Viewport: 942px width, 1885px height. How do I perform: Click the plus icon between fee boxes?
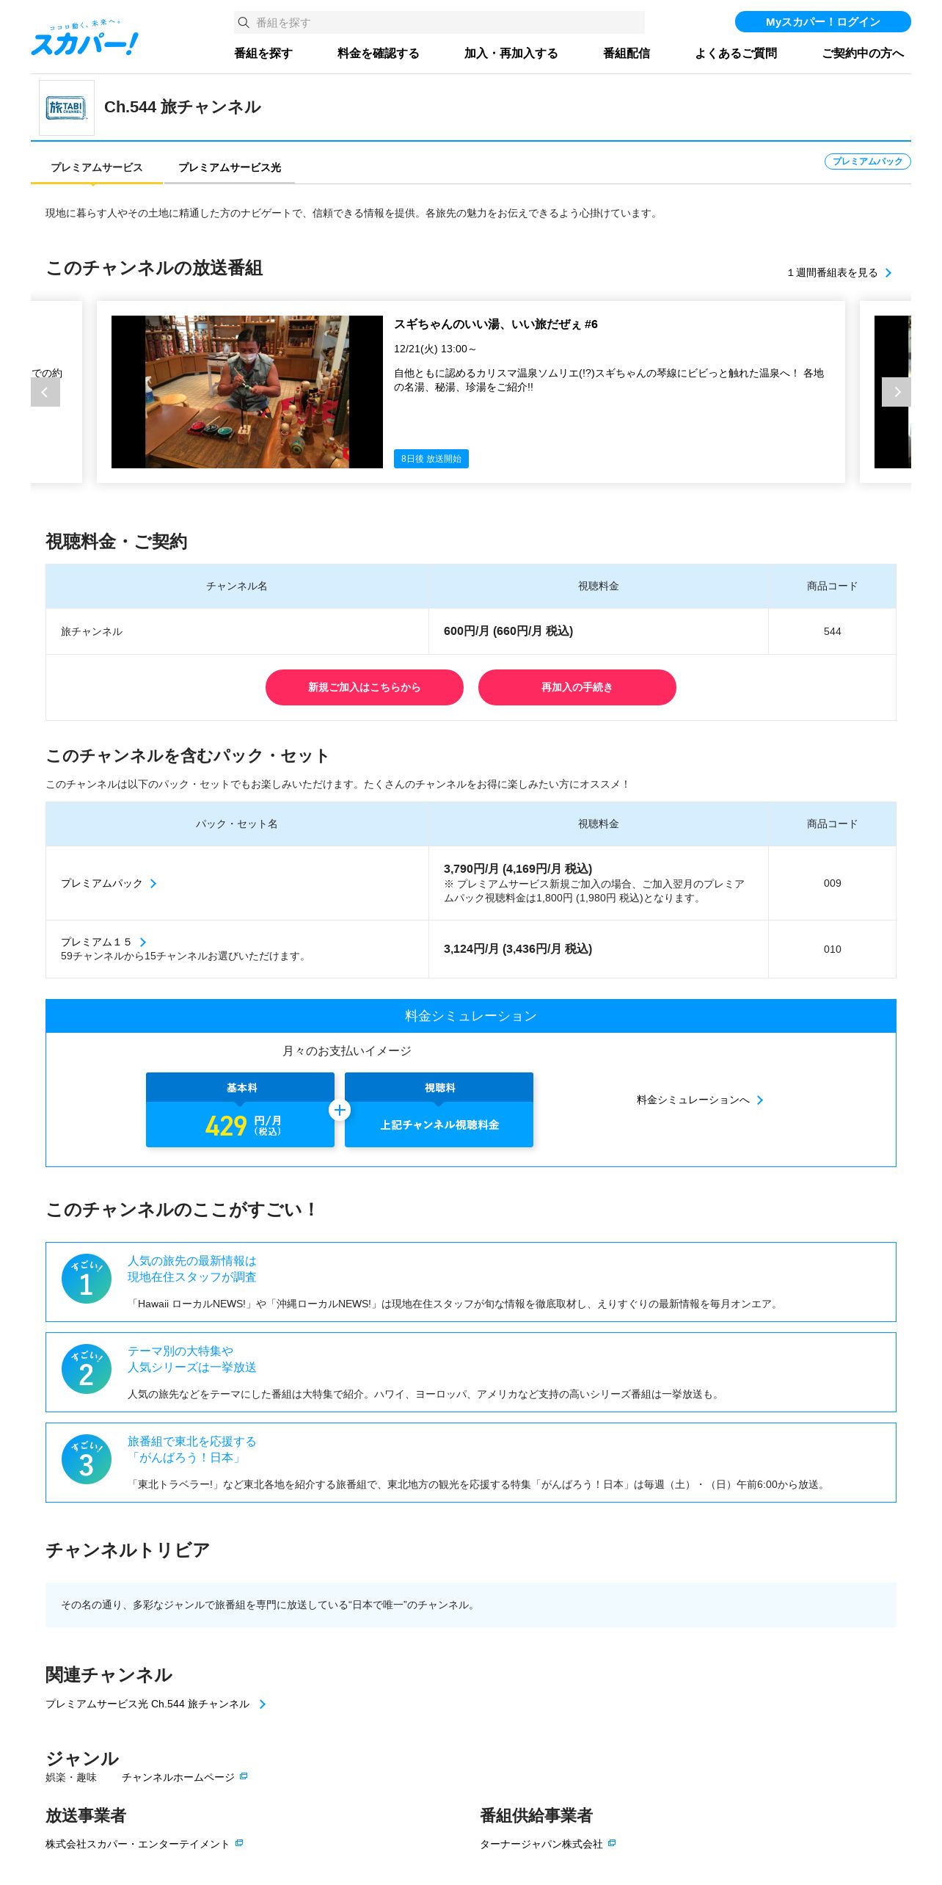[x=340, y=1110]
